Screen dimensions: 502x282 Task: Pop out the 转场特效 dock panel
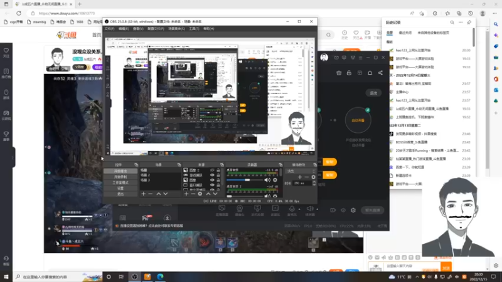(x=315, y=165)
